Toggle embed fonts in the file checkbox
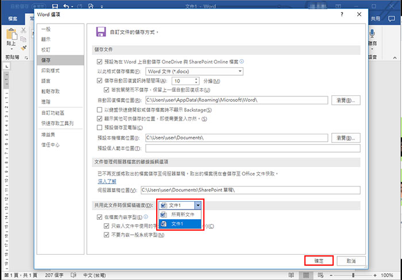Screen dimensions: 402x280 point(99,217)
